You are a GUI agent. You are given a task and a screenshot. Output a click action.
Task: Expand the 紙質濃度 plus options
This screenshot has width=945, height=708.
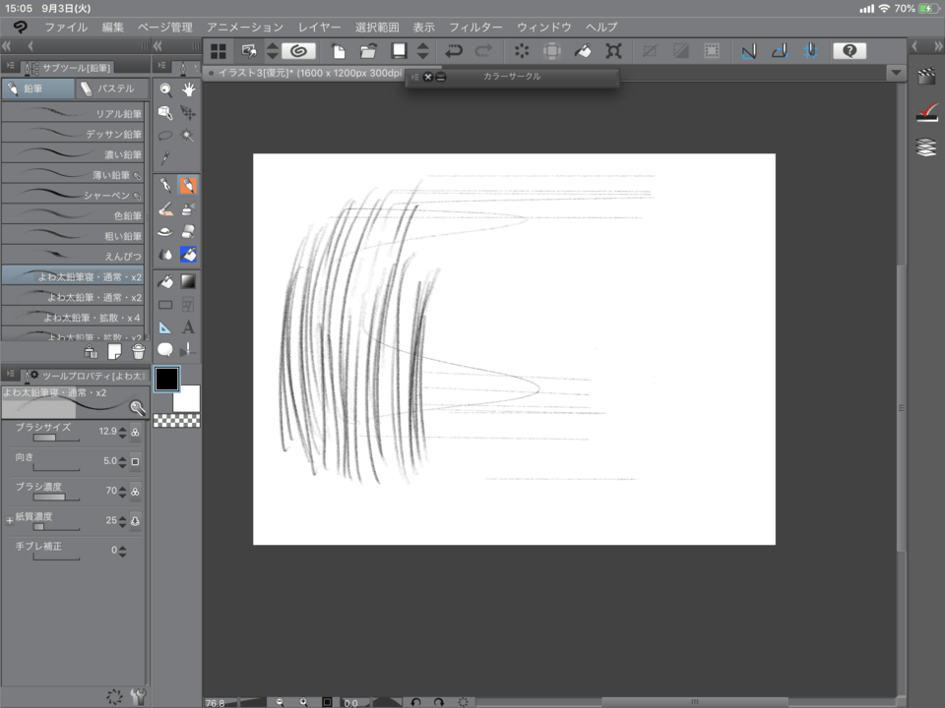pos(10,519)
